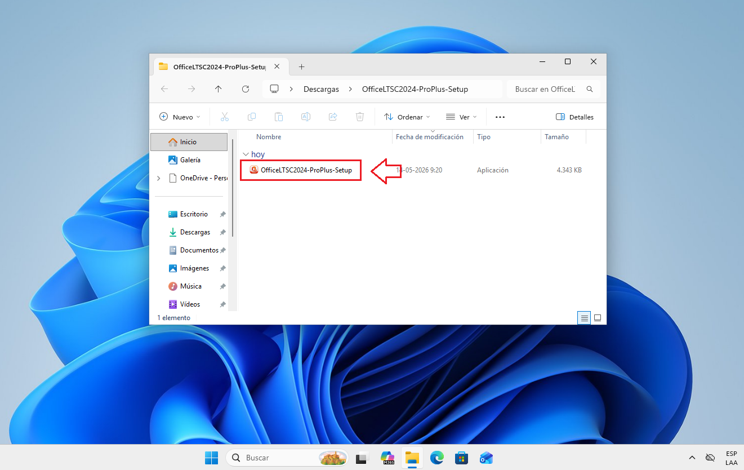
Task: Unpin Descargas using its pin icon
Action: 223,232
